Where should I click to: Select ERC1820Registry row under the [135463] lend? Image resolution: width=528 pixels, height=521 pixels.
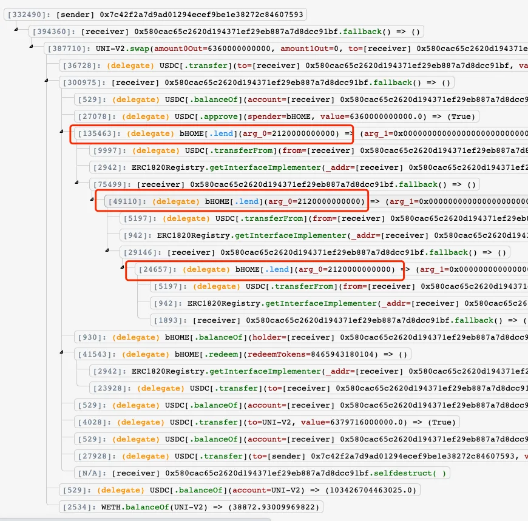(x=309, y=167)
